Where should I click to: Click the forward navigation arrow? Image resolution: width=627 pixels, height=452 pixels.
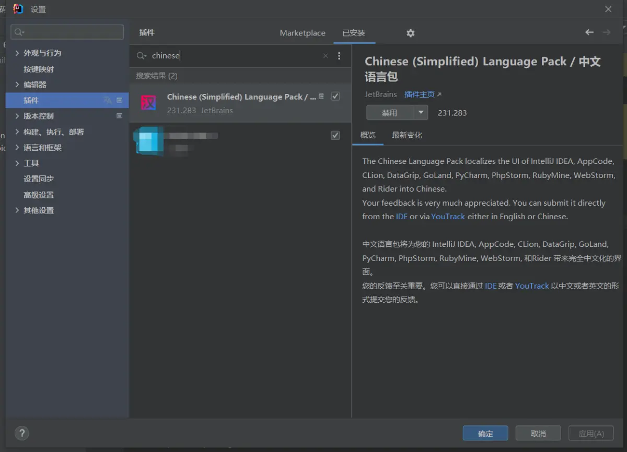coord(606,32)
